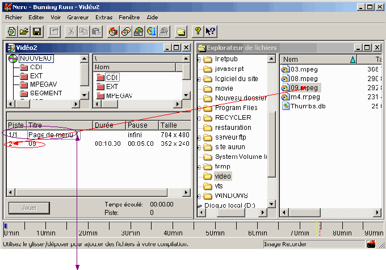Viewport: 386px width, 270px height.
Task: Click the Taille column header
Action: point(175,125)
